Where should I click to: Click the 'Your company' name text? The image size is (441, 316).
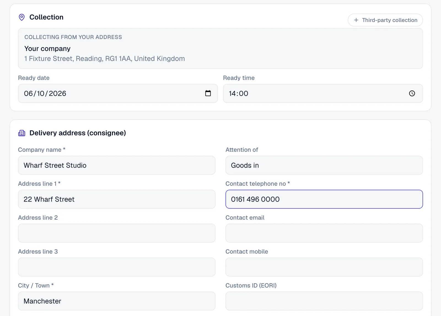(x=47, y=49)
